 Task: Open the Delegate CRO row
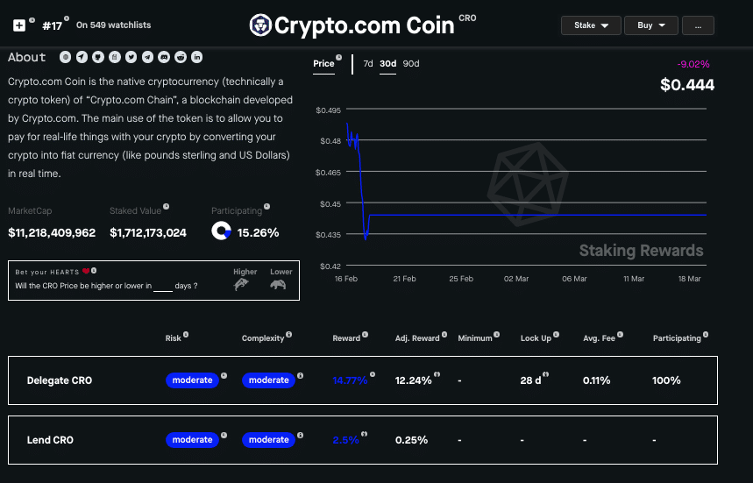60,380
